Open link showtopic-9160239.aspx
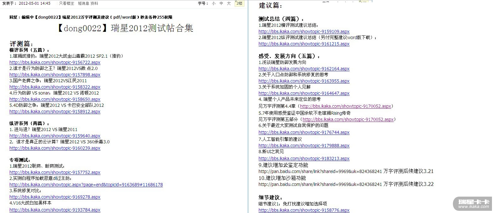Image resolution: width=497 pixels, height=213 pixels. (55, 148)
